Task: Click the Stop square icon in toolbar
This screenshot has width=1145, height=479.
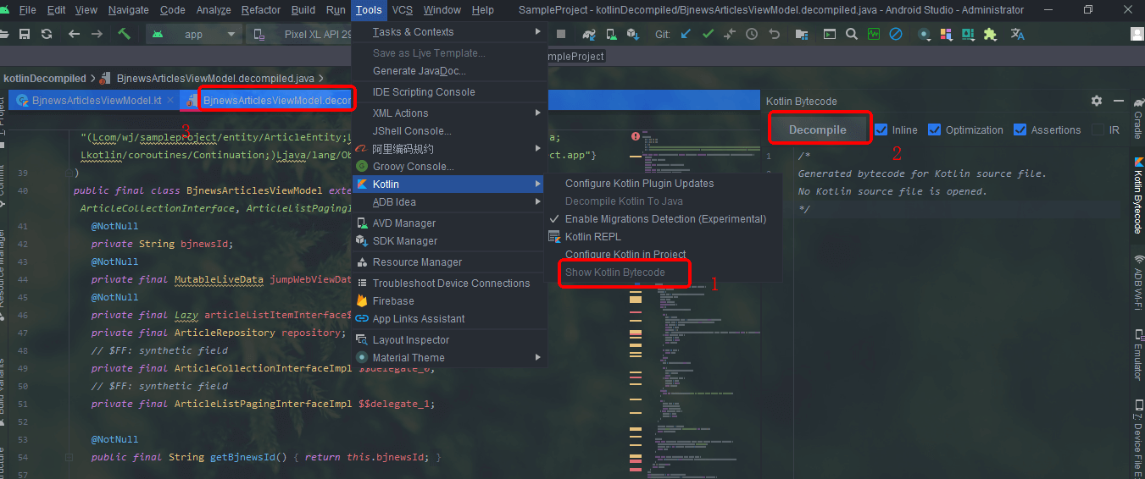Action: point(561,35)
